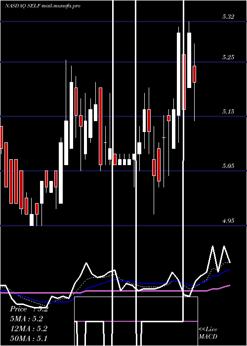This screenshot has width=247, height=346.
Task: Click the NASDAQ SELF mail.munafa.pro chart title
Action: pyautogui.click(x=42, y=6)
